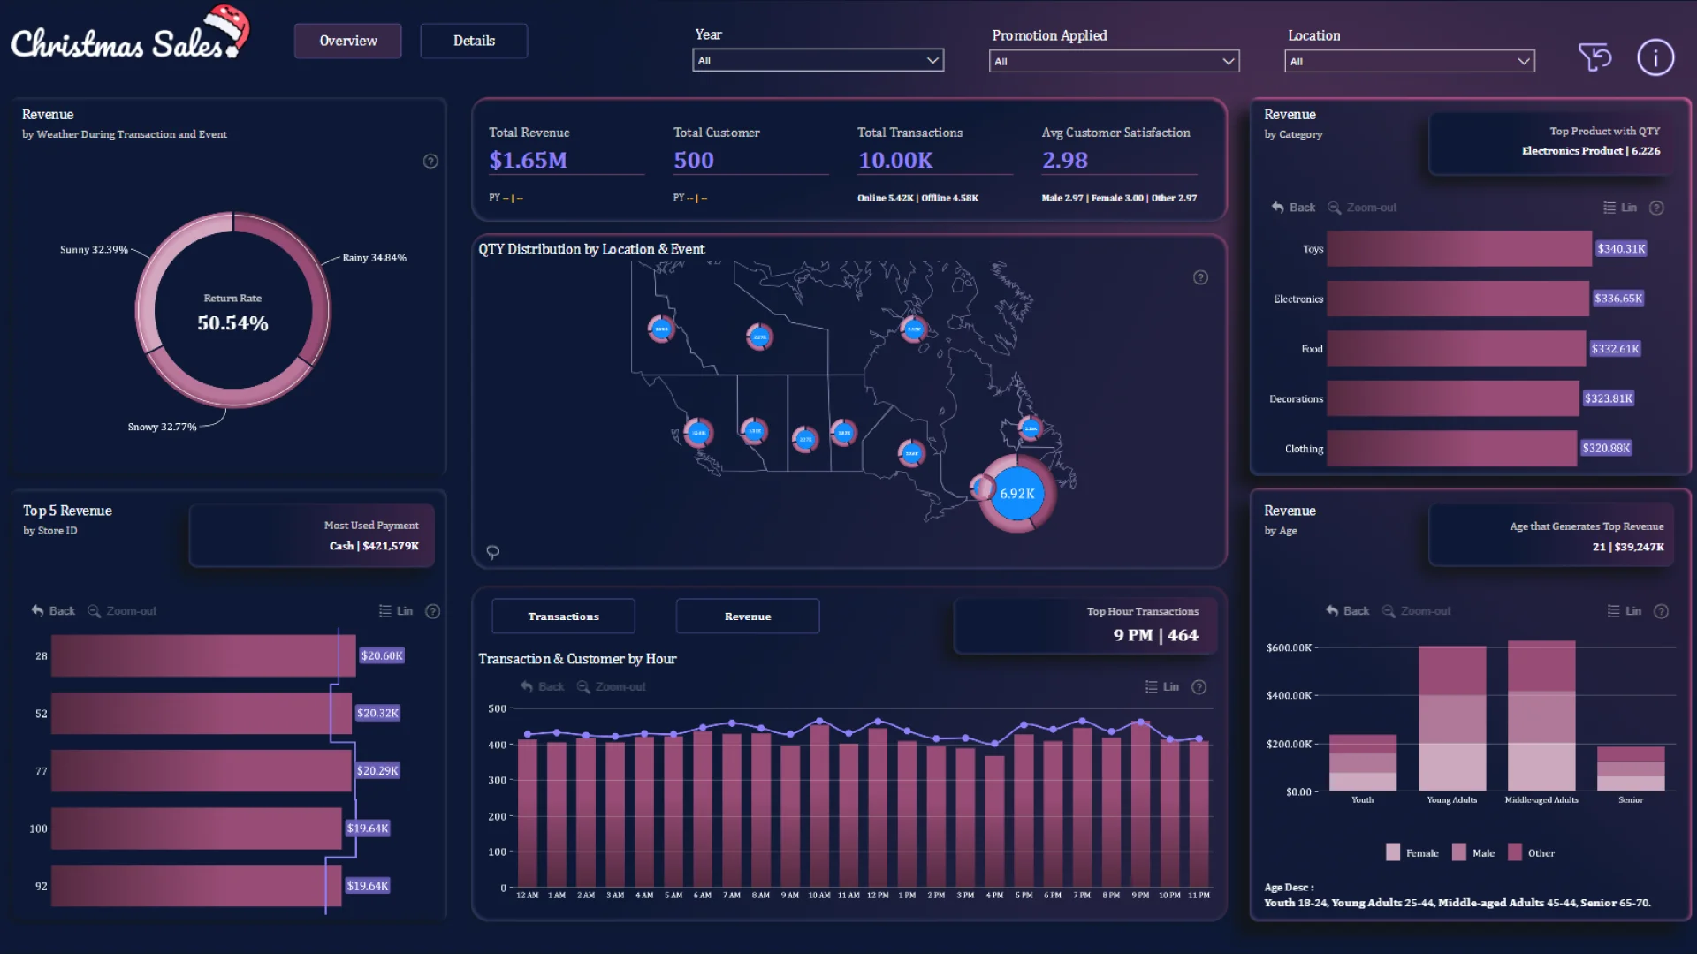
Task: Click Zoom-out in hourly transaction chart
Action: [611, 686]
